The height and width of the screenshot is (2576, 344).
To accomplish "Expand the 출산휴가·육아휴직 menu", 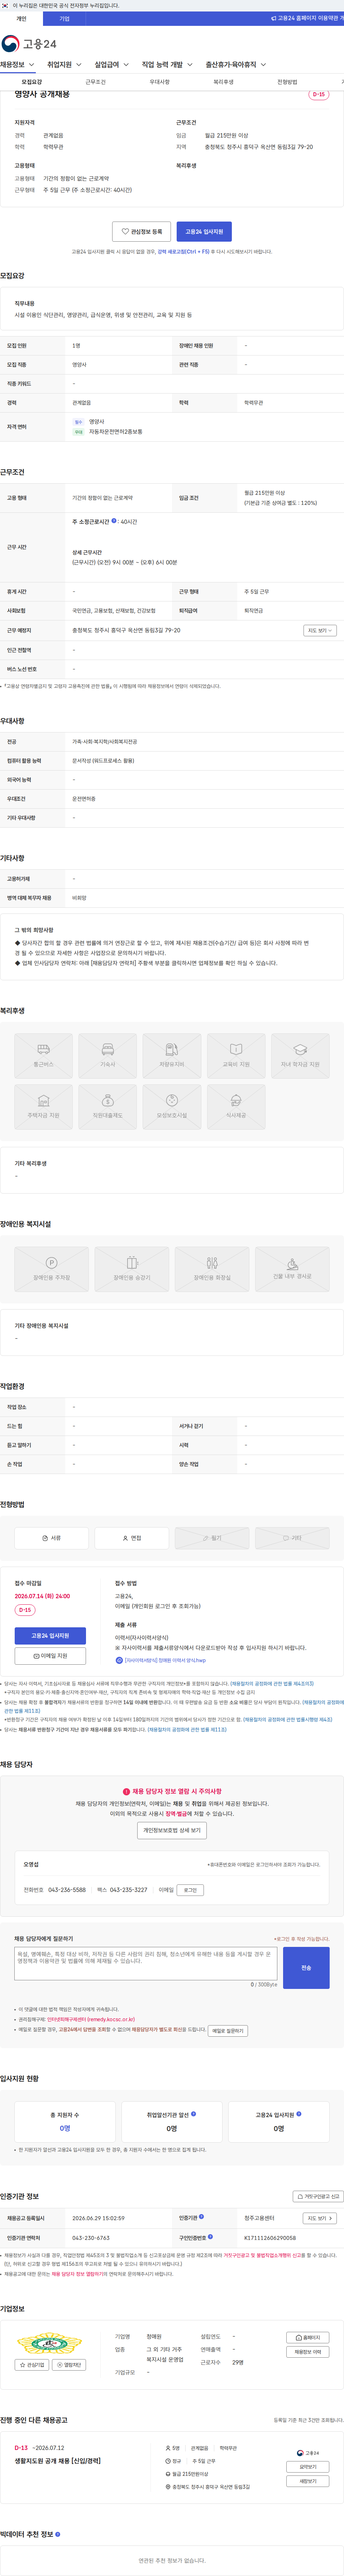I will coord(235,65).
